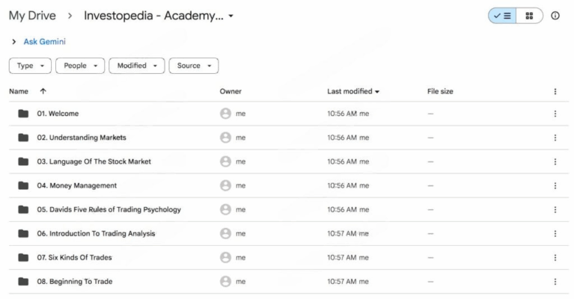This screenshot has width=574, height=299.
Task: Click the Ask Gemini link
Action: (x=45, y=42)
